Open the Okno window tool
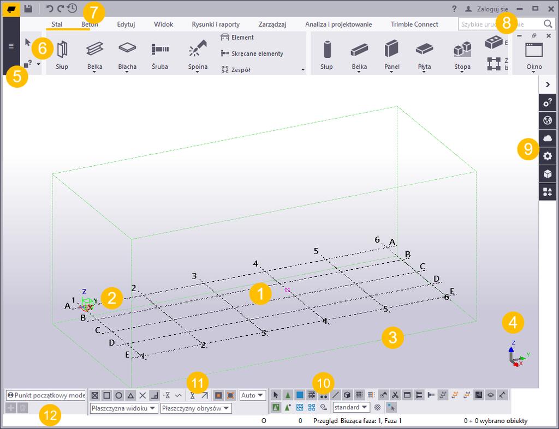Image resolution: width=559 pixels, height=429 pixels. pos(534,55)
